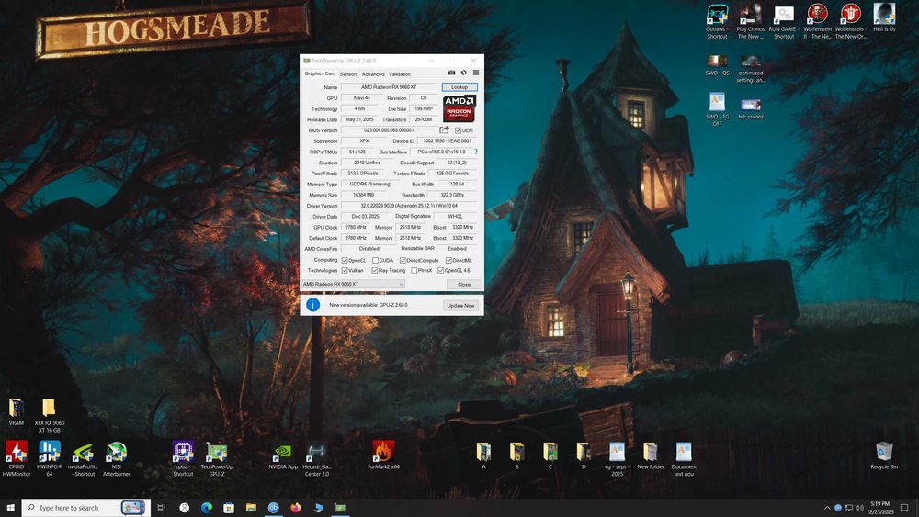Open Firefox from the taskbar
919x517 pixels.
pyautogui.click(x=295, y=508)
